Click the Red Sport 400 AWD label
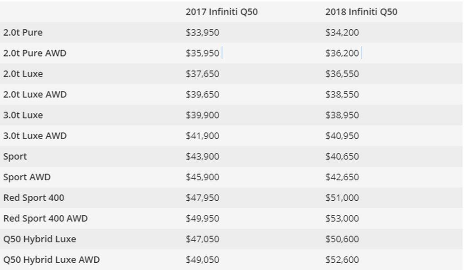Viewport: 464px width, 270px height. coord(45,218)
